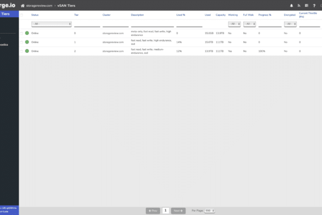322x215 pixels.
Task: Check the row checkbox for tier 2
Action: point(21,51)
